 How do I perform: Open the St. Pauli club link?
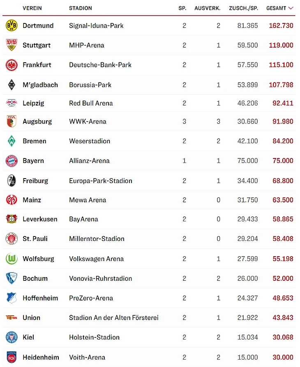35,239
